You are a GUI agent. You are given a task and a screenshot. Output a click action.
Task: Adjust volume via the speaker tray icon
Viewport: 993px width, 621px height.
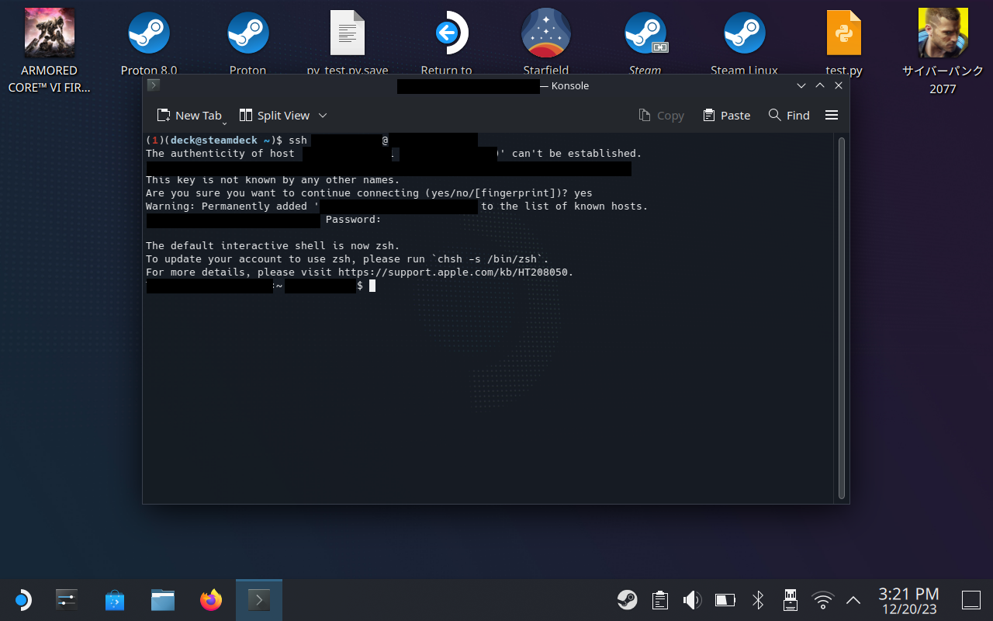(691, 599)
